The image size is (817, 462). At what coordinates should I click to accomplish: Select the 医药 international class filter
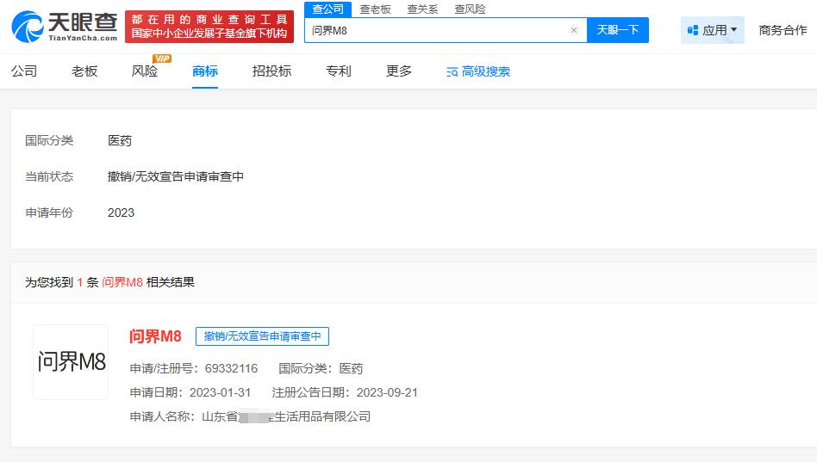point(120,140)
